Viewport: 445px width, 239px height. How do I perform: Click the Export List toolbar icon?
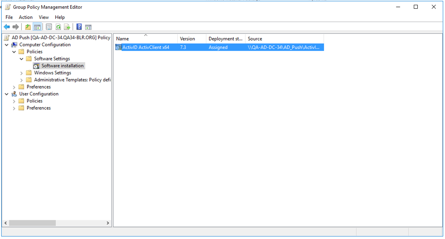(67, 27)
